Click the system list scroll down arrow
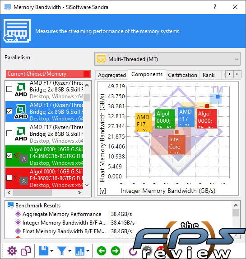 coord(87,185)
